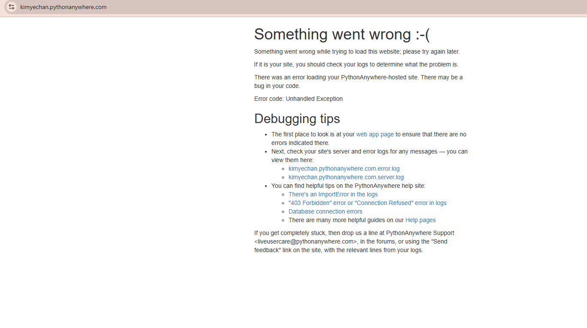Click "Next, check your site's server" bullet text

point(370,156)
